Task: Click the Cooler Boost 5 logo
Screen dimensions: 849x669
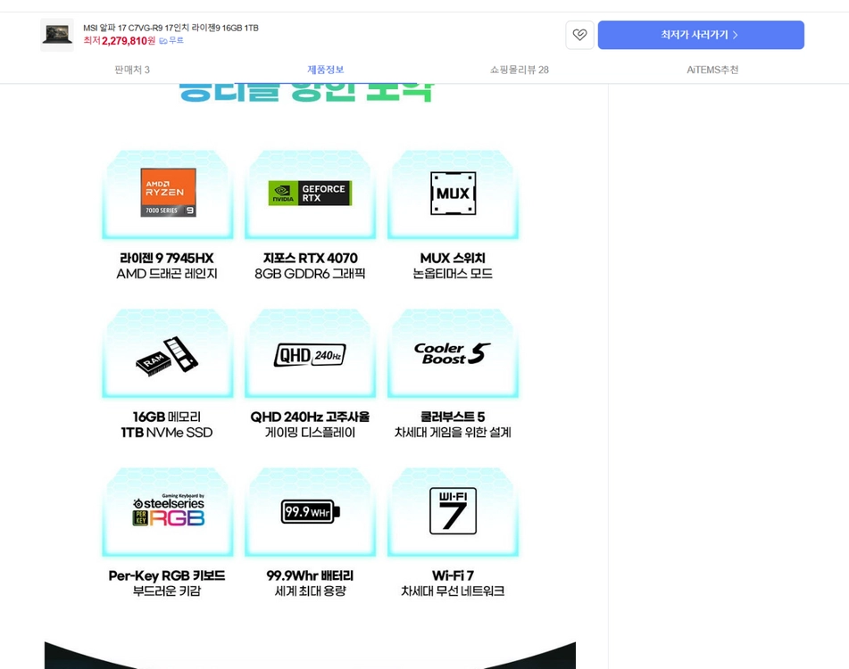Action: point(453,353)
